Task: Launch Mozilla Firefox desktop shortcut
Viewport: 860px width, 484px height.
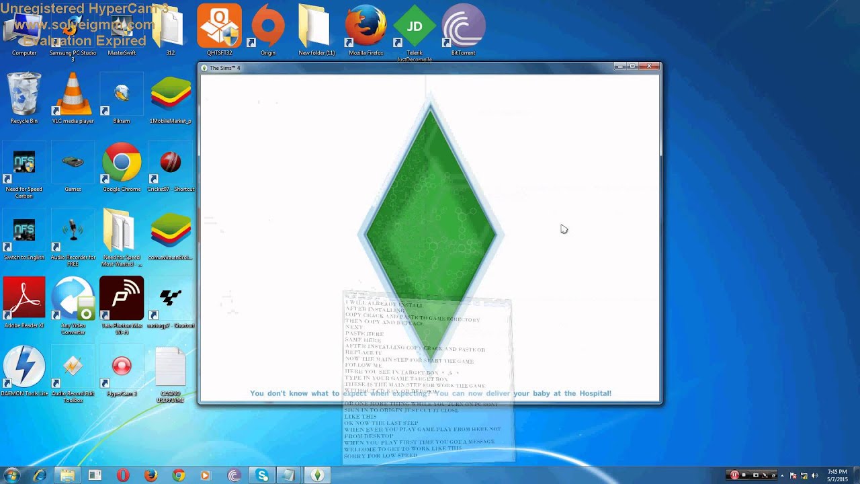Action: [365, 30]
